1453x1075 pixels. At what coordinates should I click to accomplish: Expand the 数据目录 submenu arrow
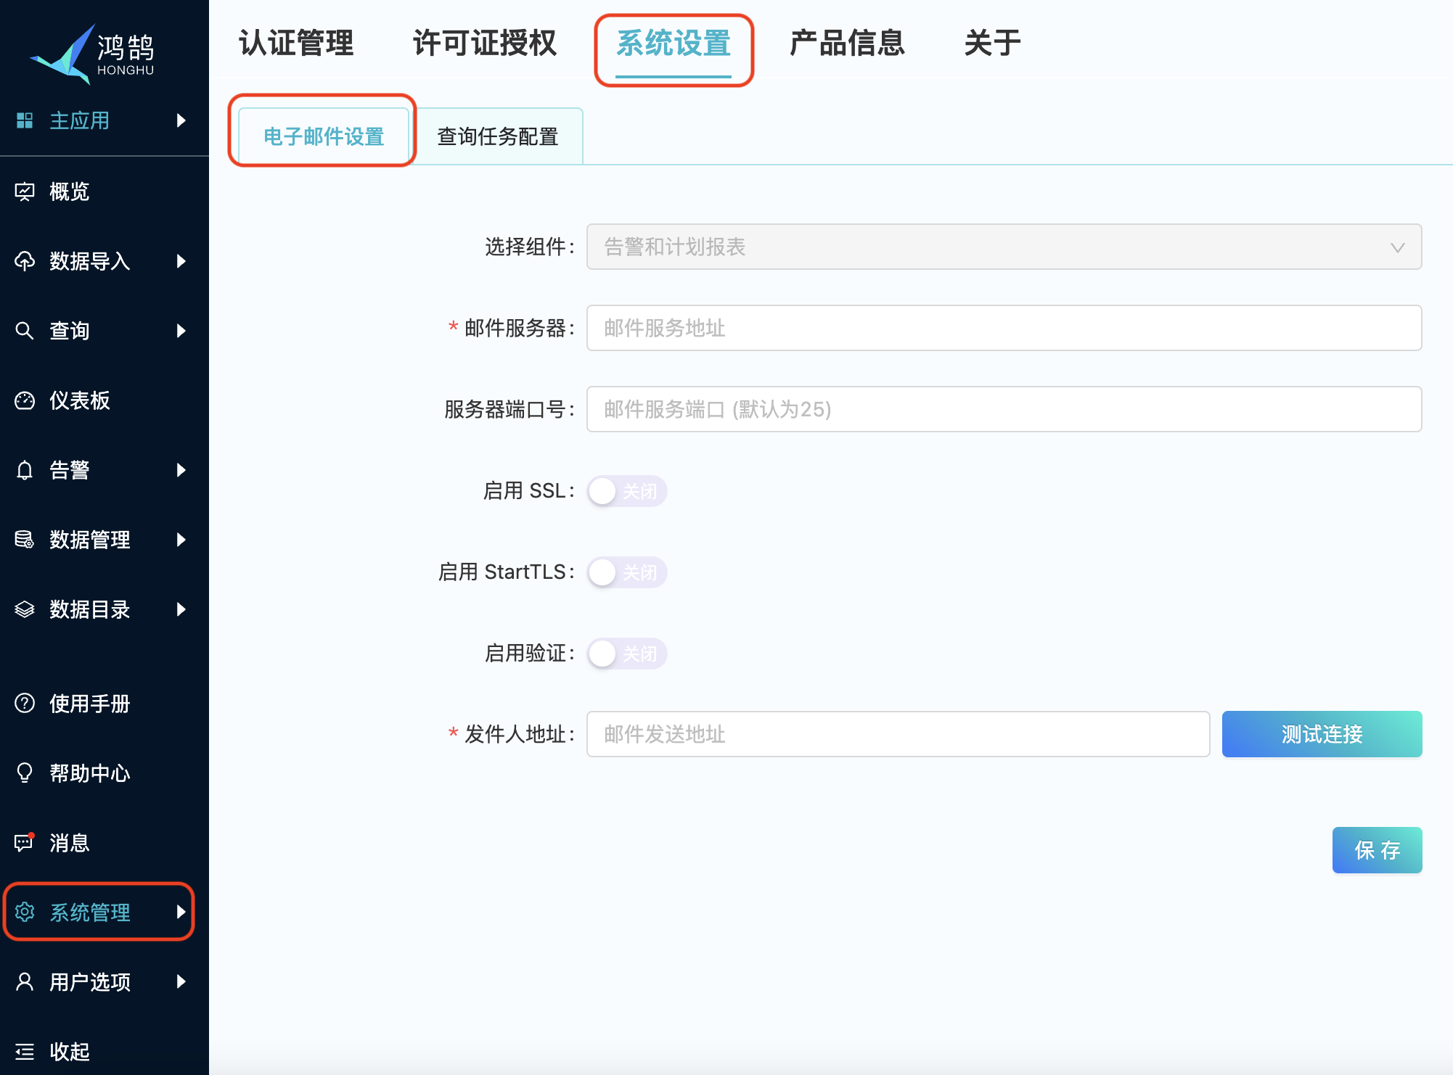coord(181,609)
